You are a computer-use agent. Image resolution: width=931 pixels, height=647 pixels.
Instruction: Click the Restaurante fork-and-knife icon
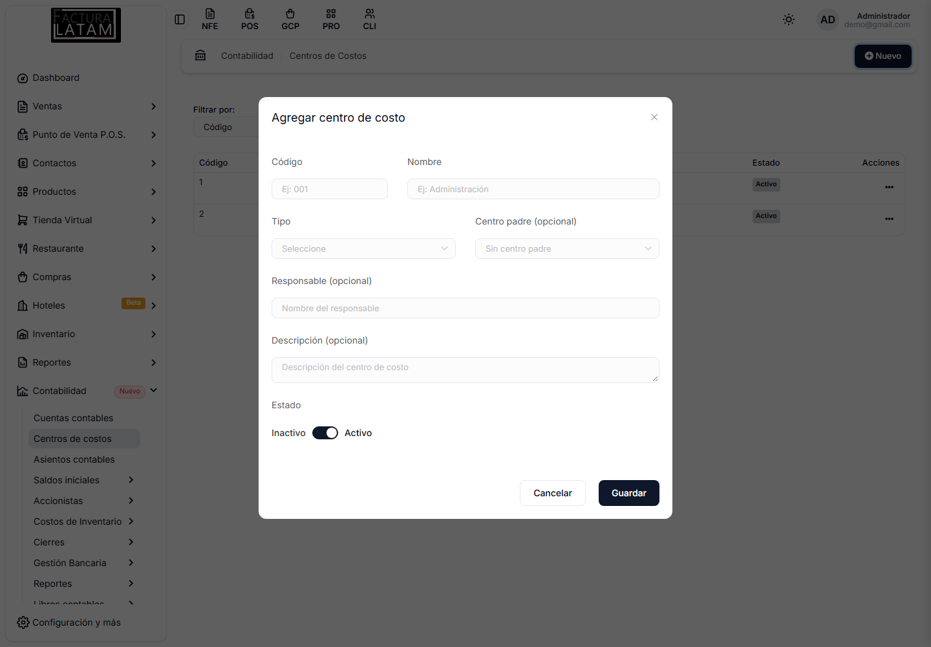(23, 248)
